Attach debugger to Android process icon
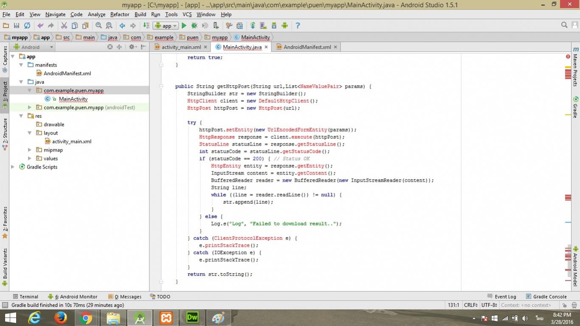 216,25
